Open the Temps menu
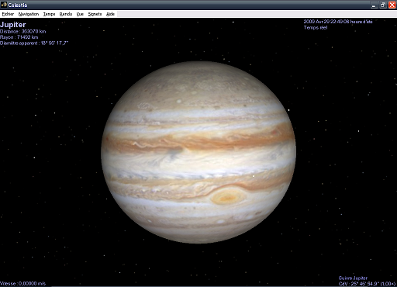Screen dimensions: 397x287 point(49,14)
